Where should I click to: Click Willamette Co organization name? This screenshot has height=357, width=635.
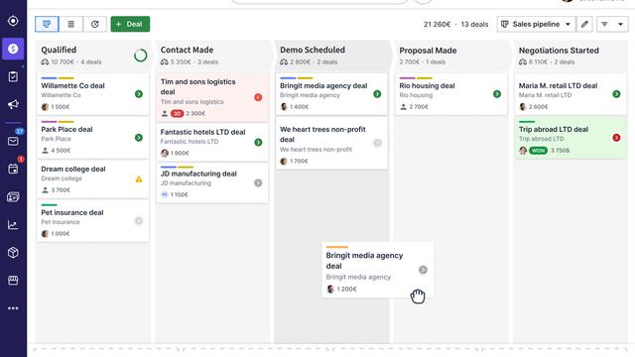coord(61,95)
